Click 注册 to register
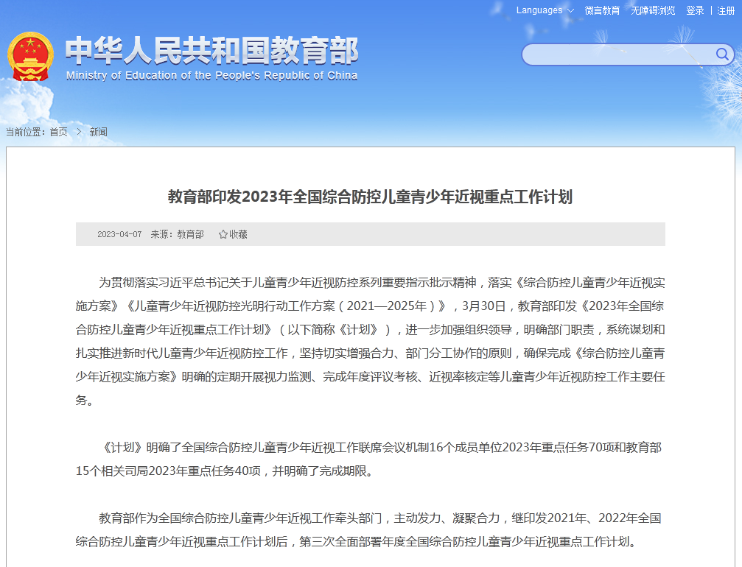 click(x=726, y=10)
